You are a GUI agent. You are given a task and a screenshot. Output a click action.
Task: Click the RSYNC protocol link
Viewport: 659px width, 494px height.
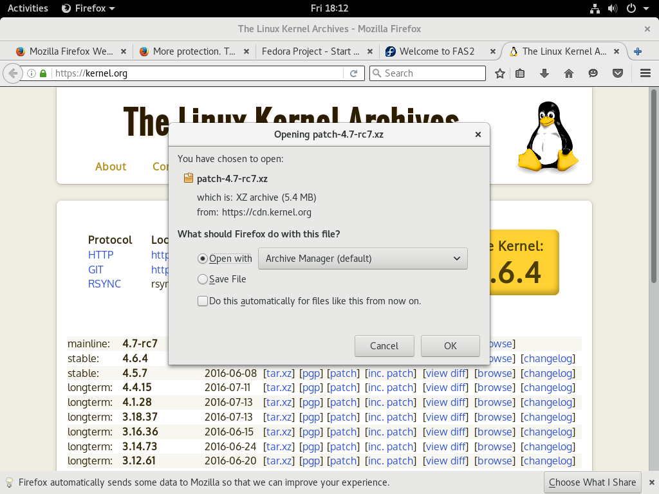coord(104,284)
